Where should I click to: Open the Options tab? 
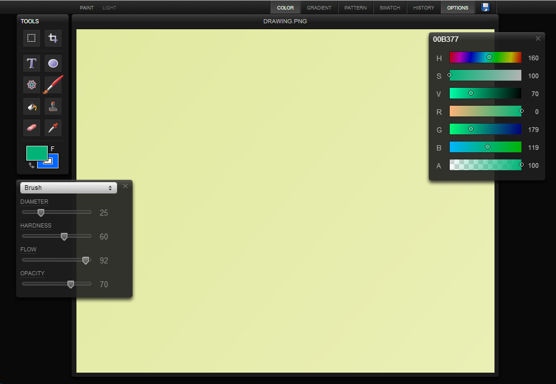pyautogui.click(x=458, y=8)
